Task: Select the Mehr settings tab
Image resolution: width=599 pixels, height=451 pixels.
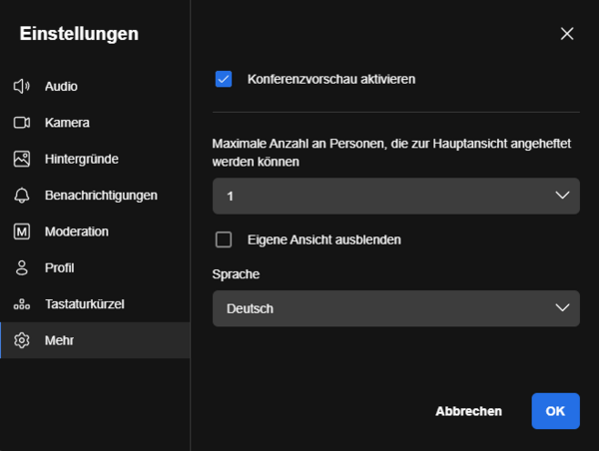Action: pos(95,340)
